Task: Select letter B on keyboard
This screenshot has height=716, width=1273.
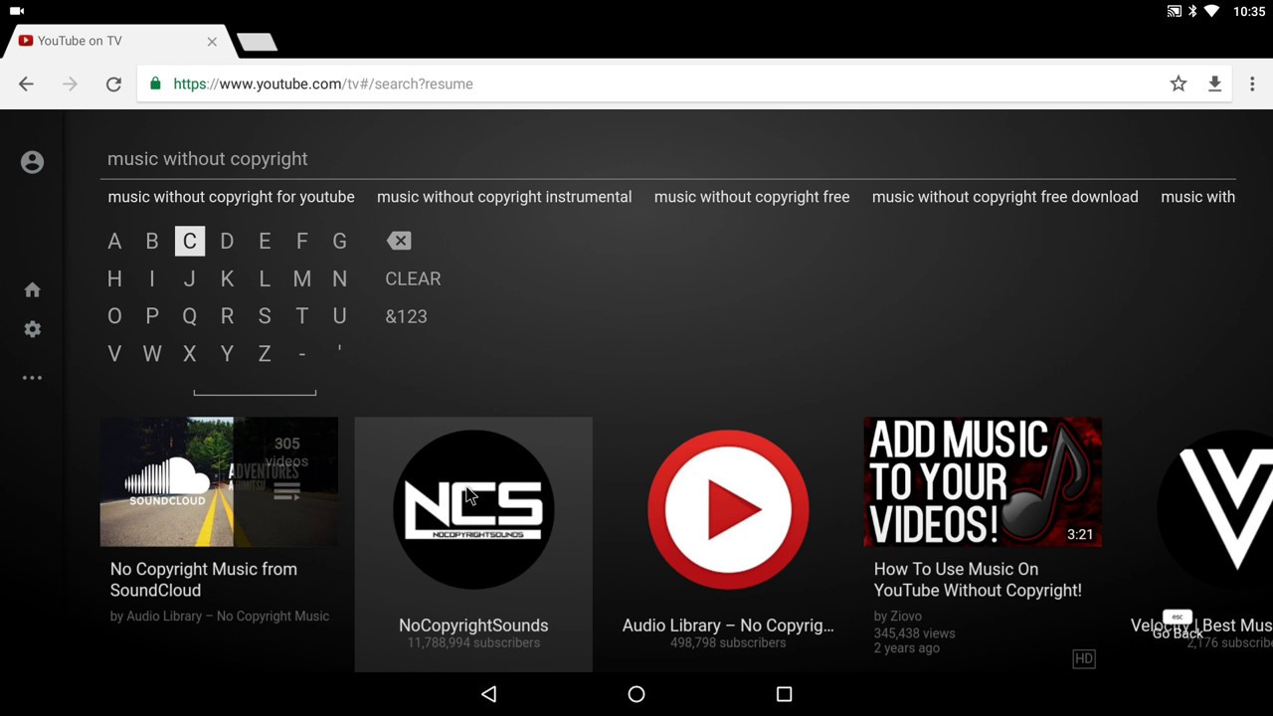Action: [152, 241]
